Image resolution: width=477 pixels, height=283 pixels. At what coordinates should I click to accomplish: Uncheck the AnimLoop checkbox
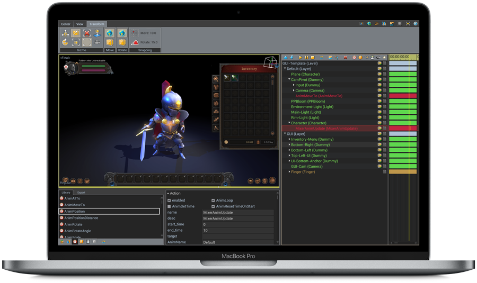(213, 200)
